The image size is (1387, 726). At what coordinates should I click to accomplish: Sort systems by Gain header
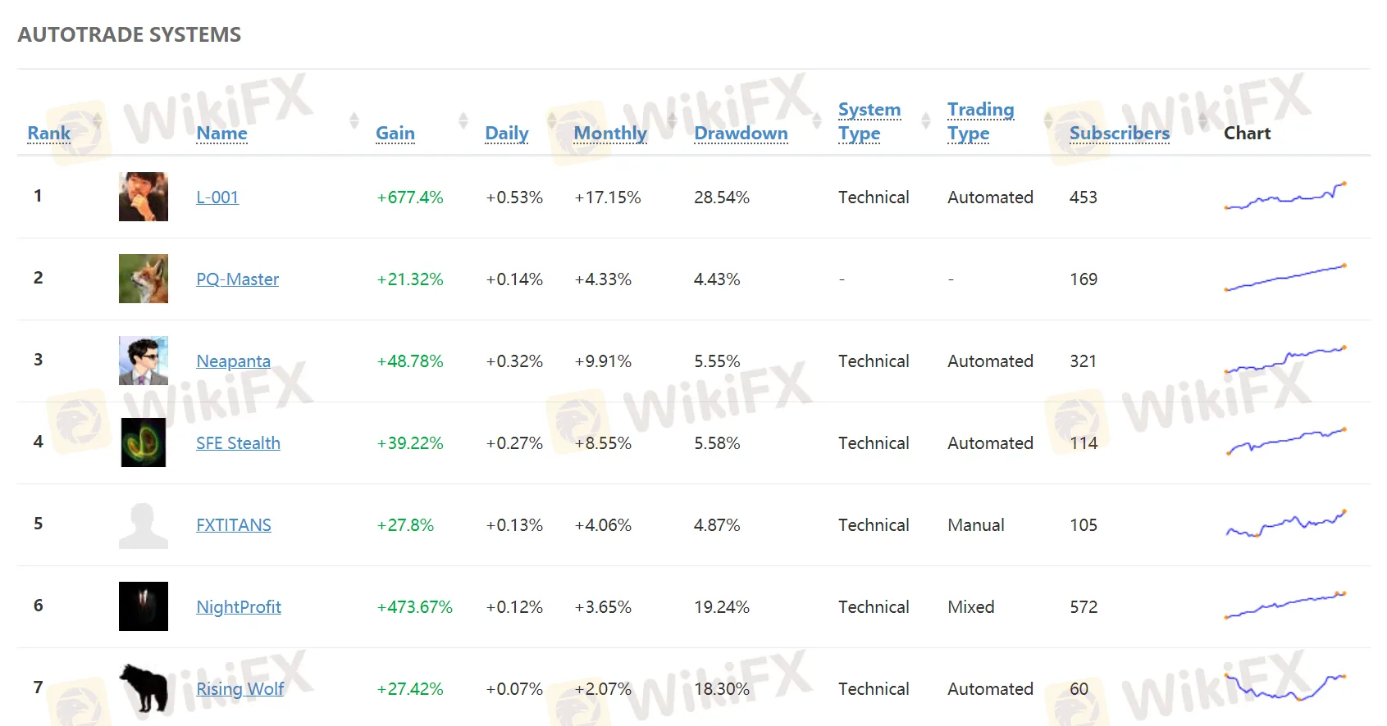click(x=395, y=134)
